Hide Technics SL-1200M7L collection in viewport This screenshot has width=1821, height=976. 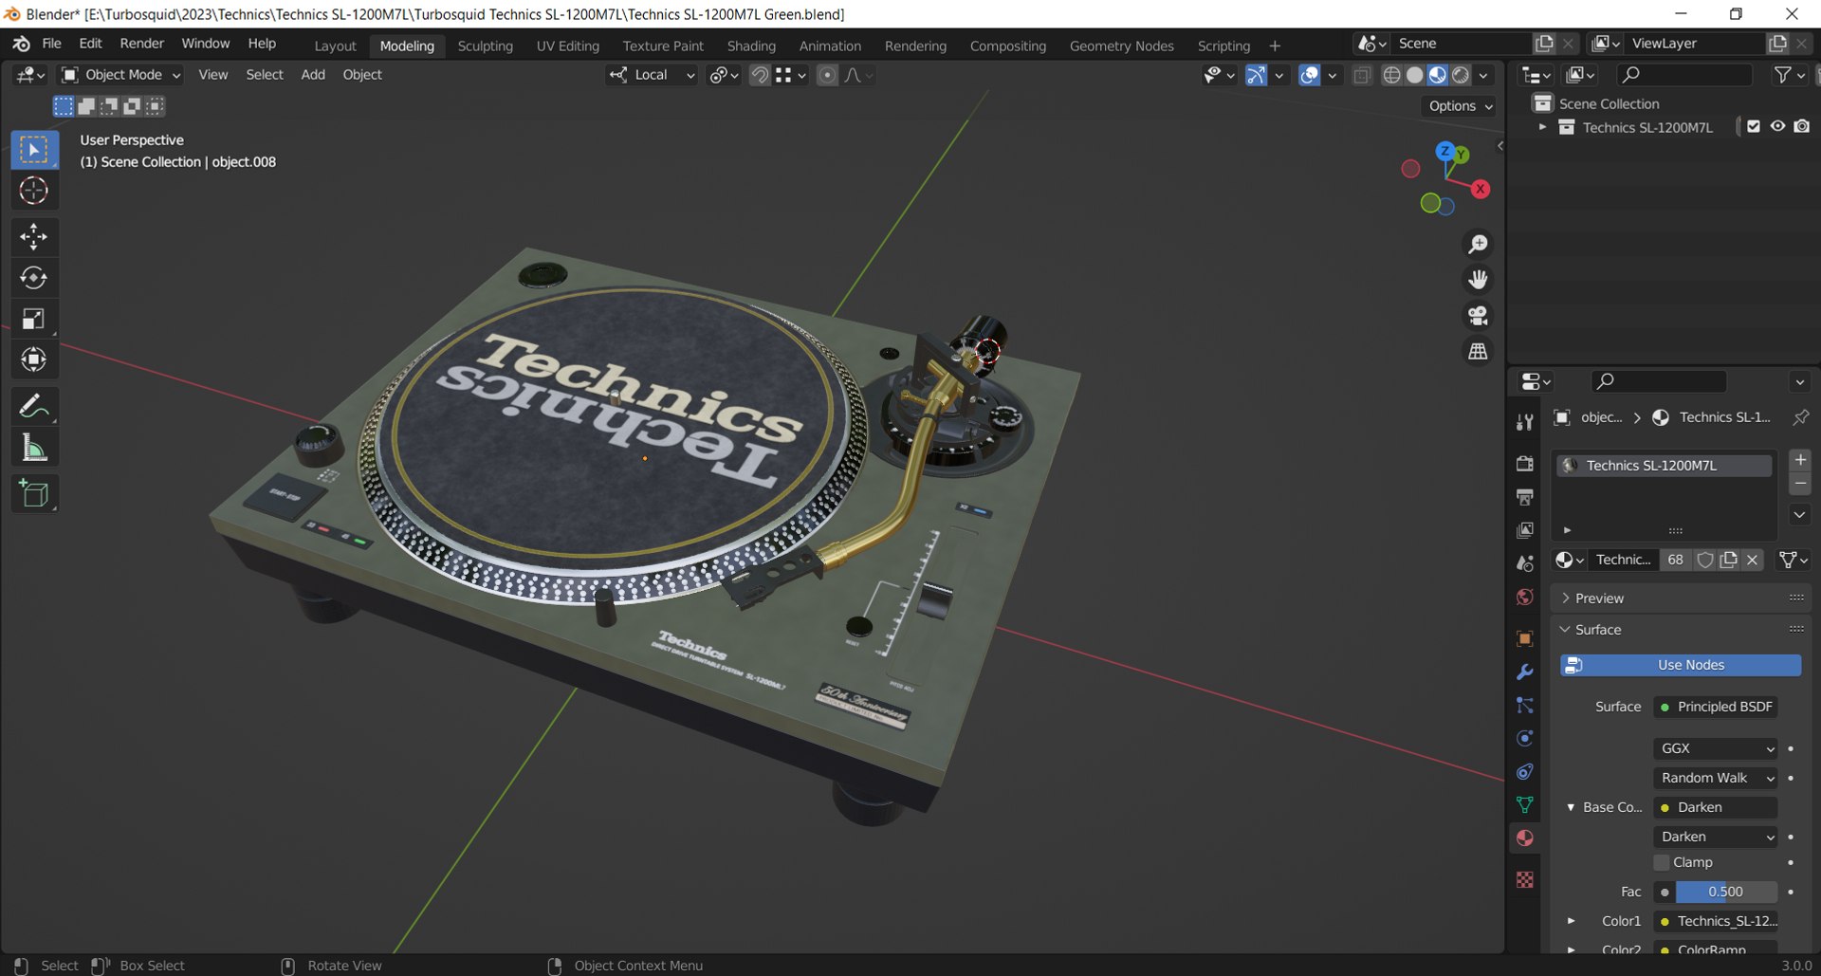[1777, 127]
